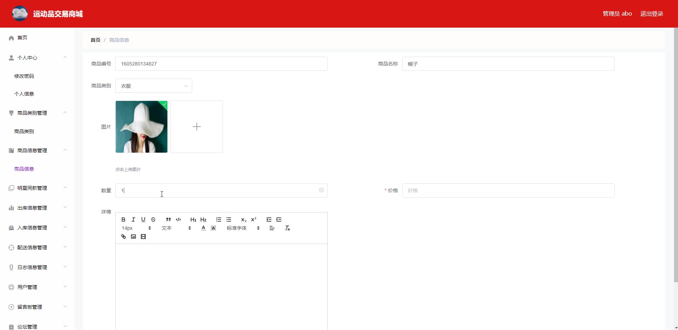678x330 pixels.
Task: Click the 商品信息 breadcrumb item
Action: [x=119, y=40]
